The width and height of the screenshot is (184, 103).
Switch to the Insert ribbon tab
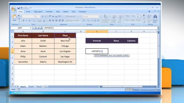click(x=28, y=12)
